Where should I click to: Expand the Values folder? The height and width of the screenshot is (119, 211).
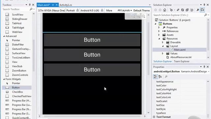coord(163,54)
